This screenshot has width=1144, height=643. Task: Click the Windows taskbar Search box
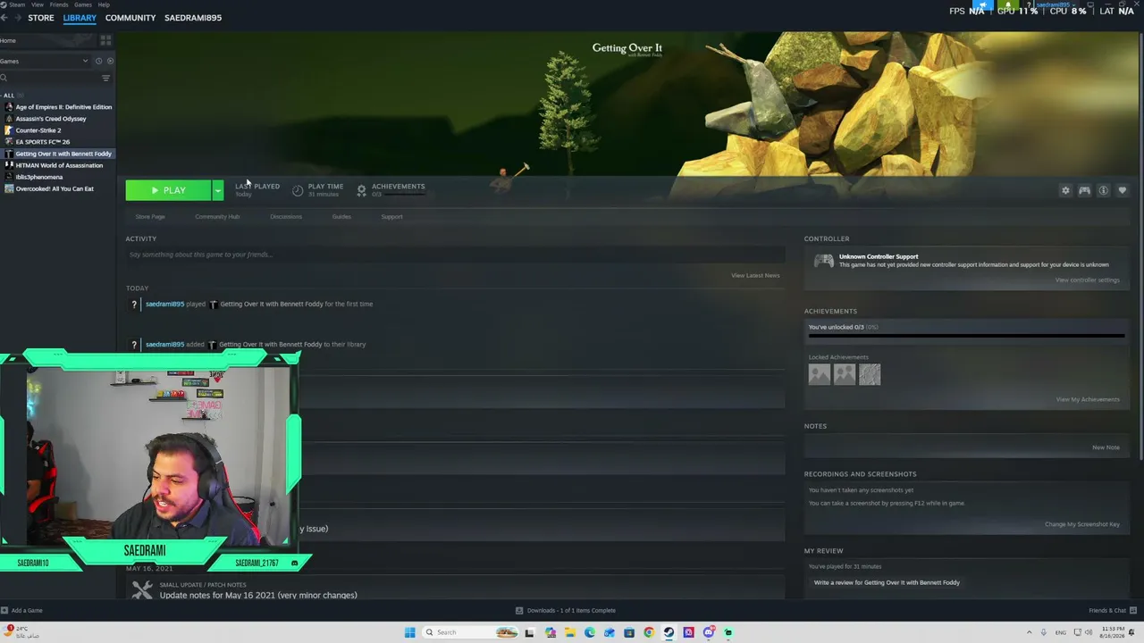click(471, 632)
